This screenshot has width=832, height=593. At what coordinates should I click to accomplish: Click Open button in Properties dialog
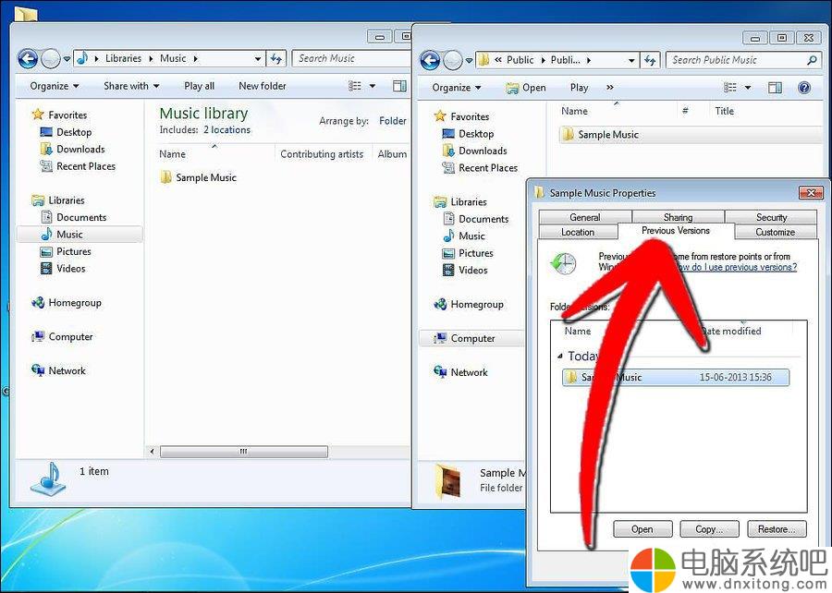pyautogui.click(x=642, y=529)
